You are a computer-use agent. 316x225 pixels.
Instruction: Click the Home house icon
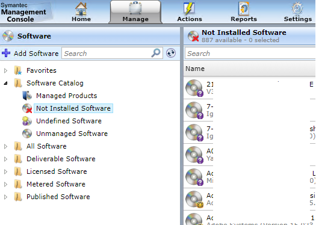[81, 8]
